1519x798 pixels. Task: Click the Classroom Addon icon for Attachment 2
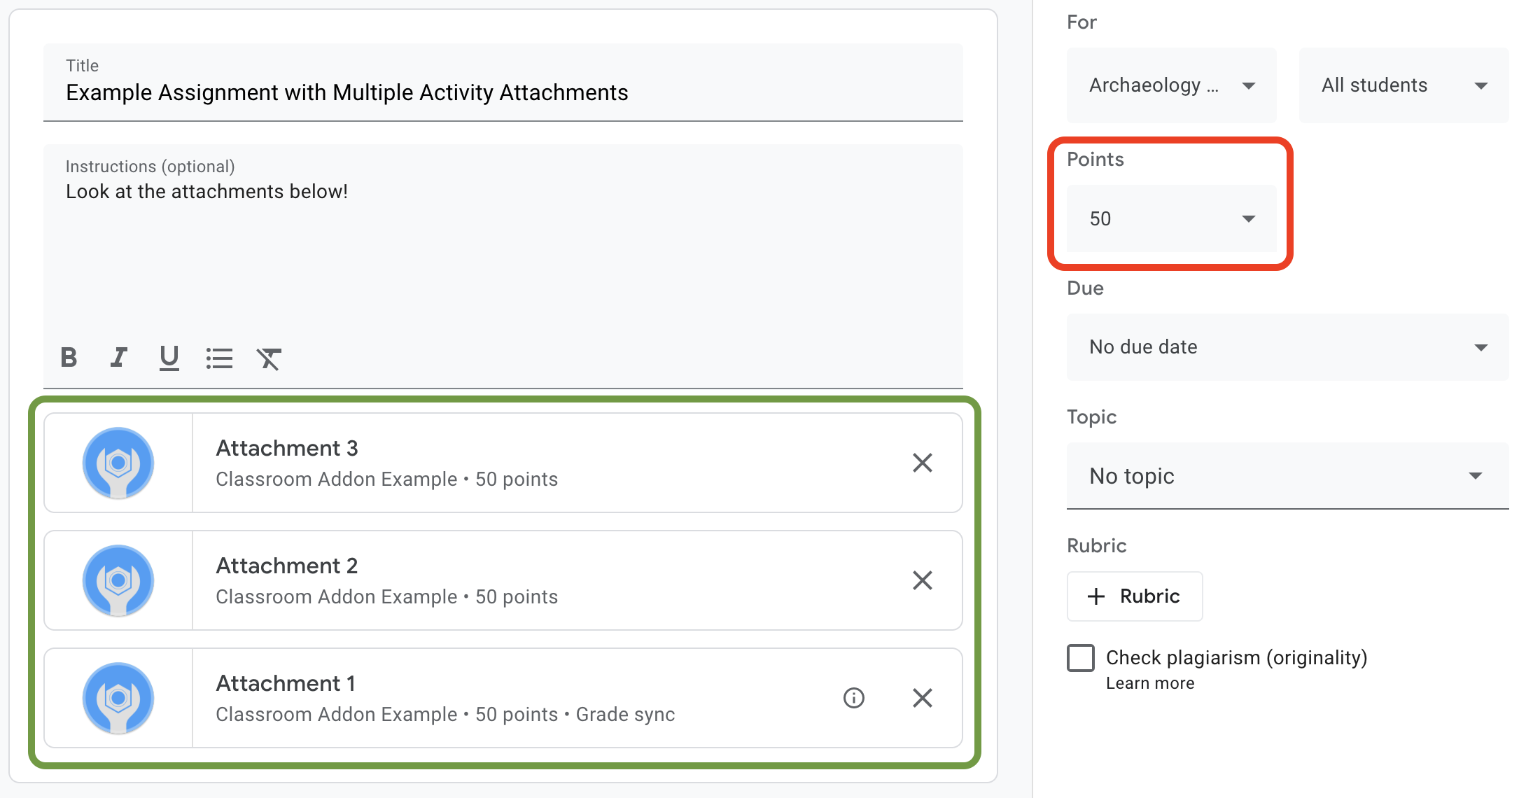pyautogui.click(x=118, y=580)
